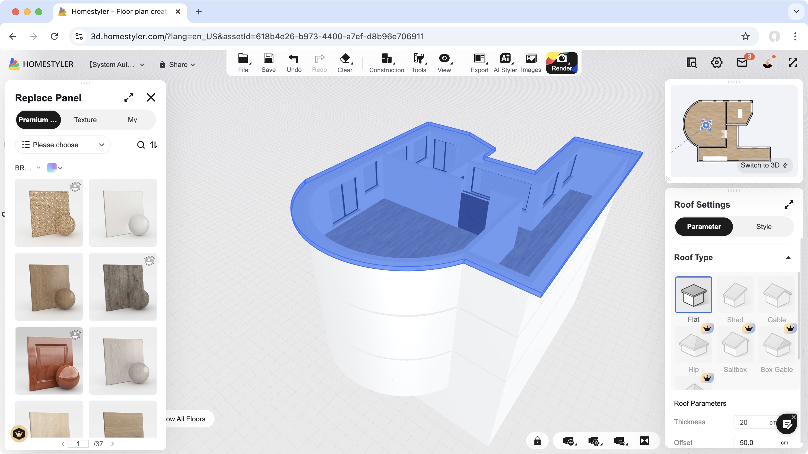Open the mail inbox notifications
This screenshot has width=808, height=454.
[742, 62]
